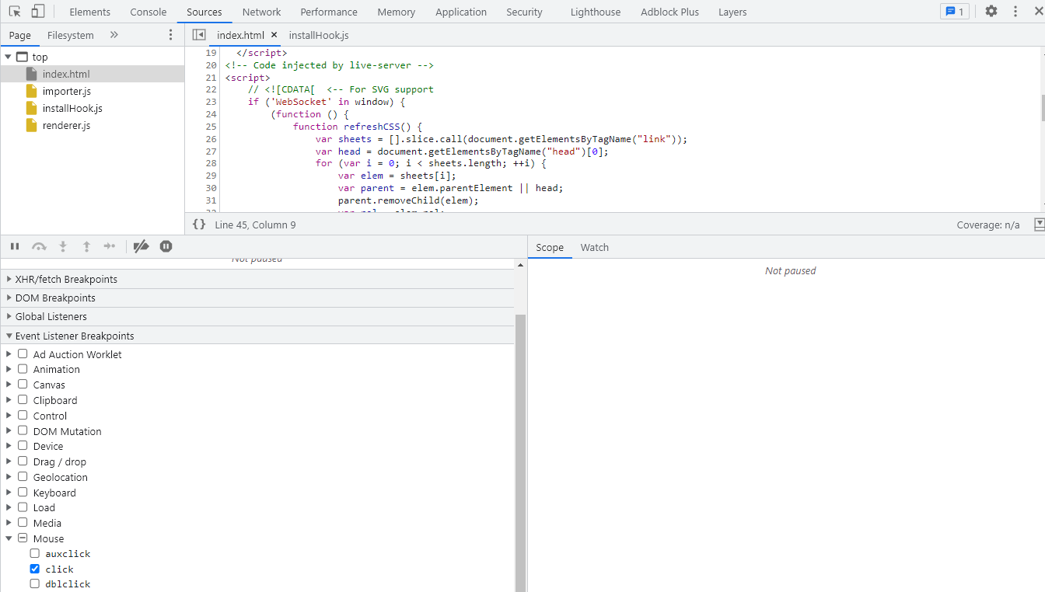The width and height of the screenshot is (1045, 592).
Task: Switch to the Elements tab
Action: pyautogui.click(x=89, y=12)
